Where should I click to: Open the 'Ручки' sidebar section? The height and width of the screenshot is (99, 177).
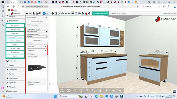coord(15,74)
